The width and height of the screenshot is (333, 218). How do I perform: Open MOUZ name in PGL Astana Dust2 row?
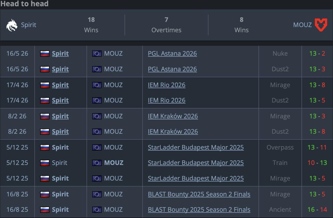[x=113, y=69]
